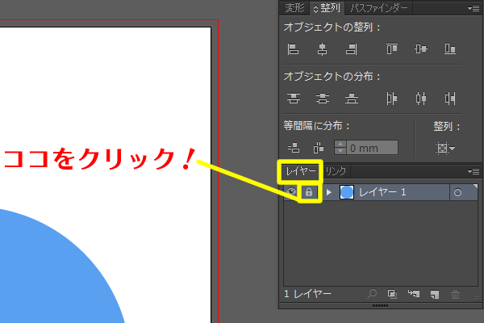Click horizontal distribute right icon
The image size is (484, 323).
[x=450, y=99]
